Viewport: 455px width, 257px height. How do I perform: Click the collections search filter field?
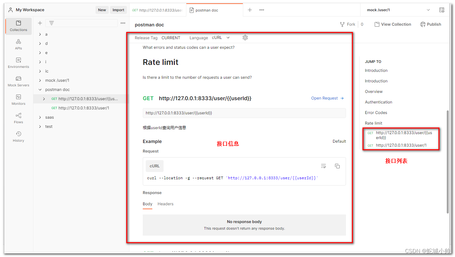[81, 23]
